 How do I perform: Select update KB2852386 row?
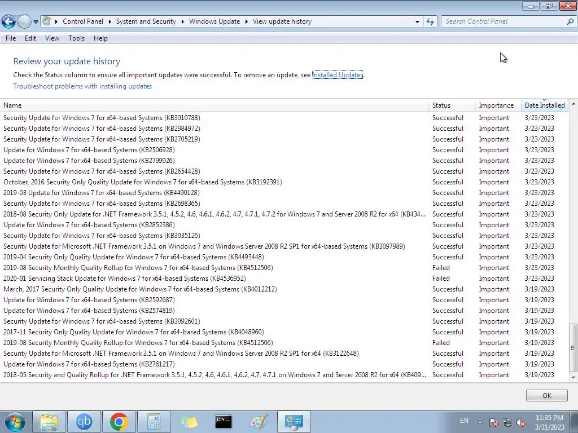pos(284,224)
